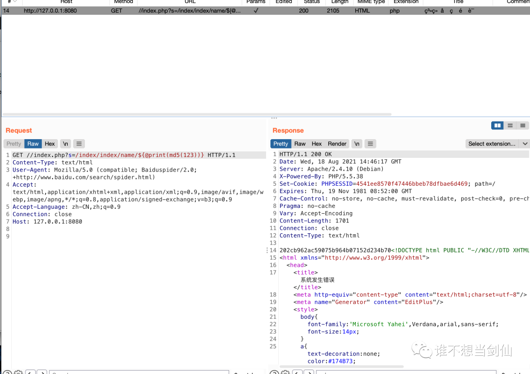This screenshot has width=530, height=374.
Task: Select the Pretty tab in the Request pane
Action: 14,144
